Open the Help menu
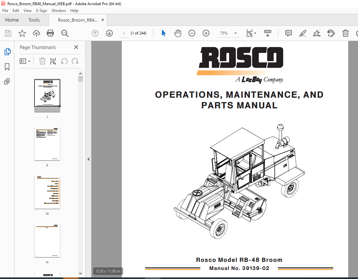The width and height of the screenshot is (358, 279). 74,11
